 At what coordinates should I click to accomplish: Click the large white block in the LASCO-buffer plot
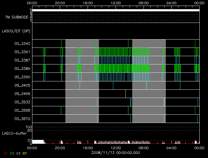(37, 142)
